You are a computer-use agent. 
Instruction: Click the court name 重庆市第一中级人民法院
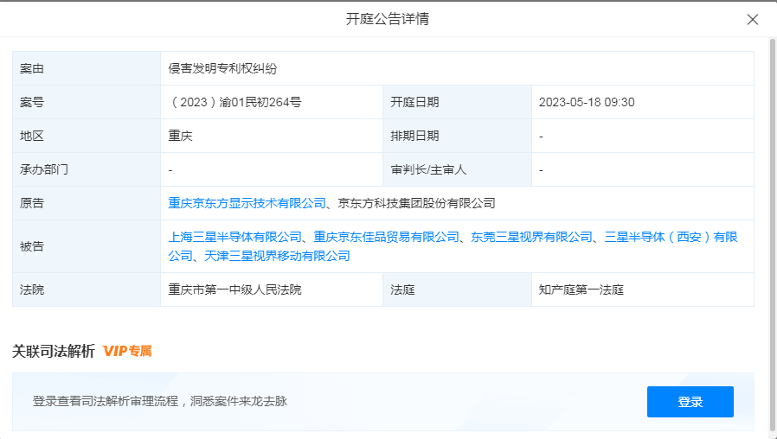tap(234, 289)
